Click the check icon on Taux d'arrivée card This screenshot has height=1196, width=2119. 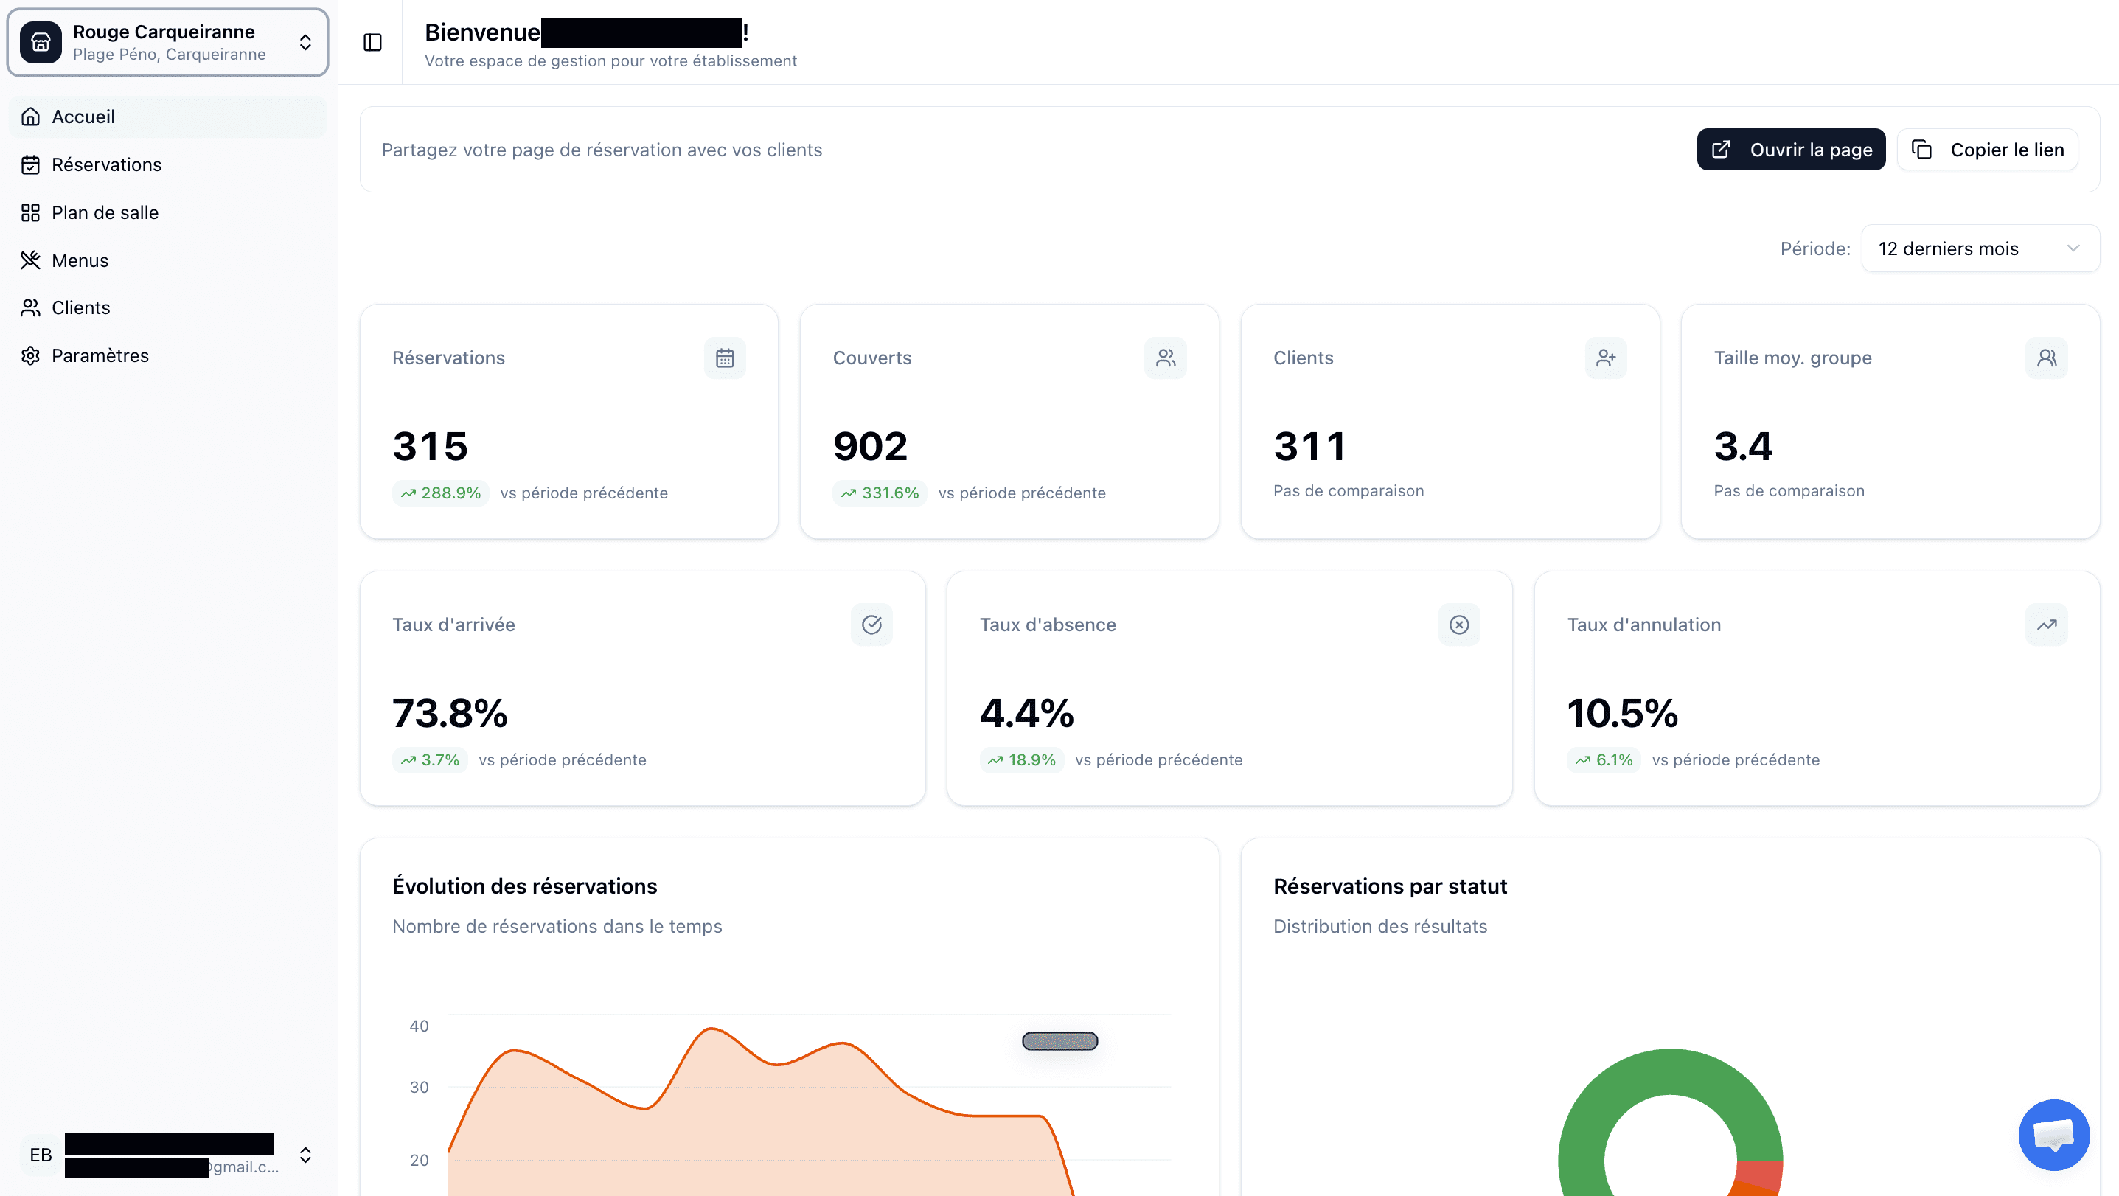point(872,625)
